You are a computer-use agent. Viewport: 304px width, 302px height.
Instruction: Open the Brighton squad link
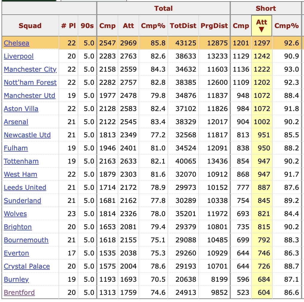tap(18, 227)
